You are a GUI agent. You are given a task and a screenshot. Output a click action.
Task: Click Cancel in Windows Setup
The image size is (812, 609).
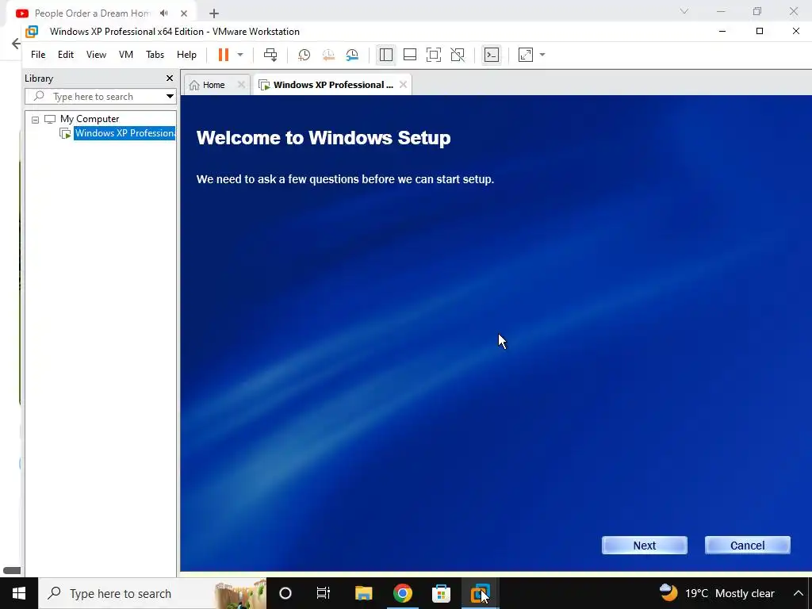(747, 546)
